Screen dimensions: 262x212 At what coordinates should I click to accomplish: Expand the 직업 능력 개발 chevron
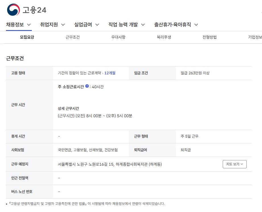(x=143, y=25)
